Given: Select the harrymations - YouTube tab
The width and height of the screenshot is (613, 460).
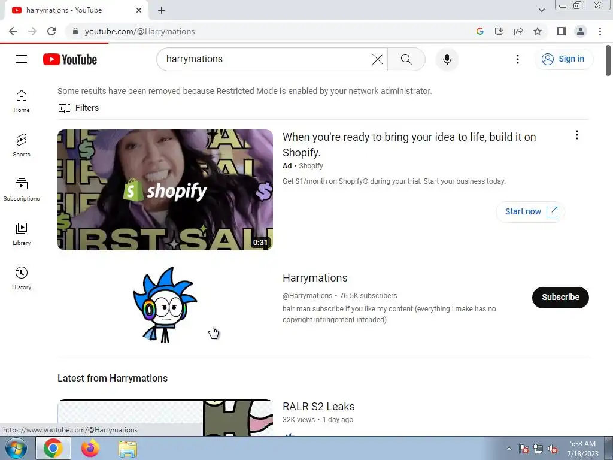Looking at the screenshot, I should [74, 10].
